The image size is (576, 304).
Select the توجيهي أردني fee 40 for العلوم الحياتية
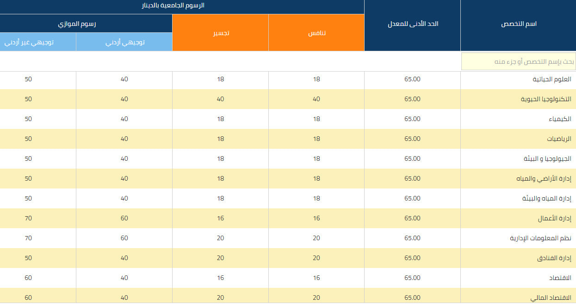coord(124,79)
